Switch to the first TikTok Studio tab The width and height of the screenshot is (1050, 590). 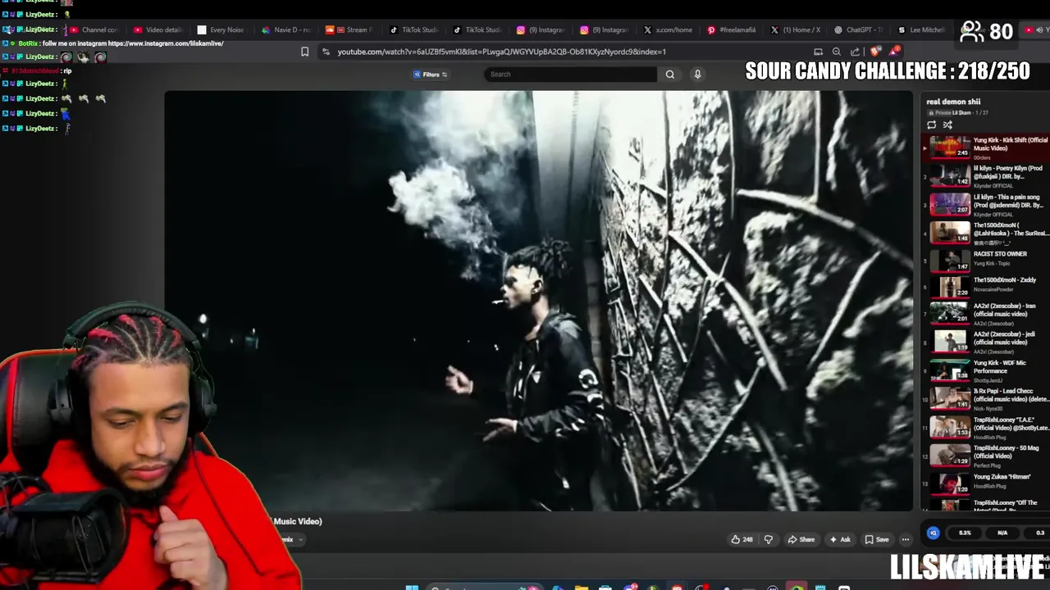pos(413,30)
